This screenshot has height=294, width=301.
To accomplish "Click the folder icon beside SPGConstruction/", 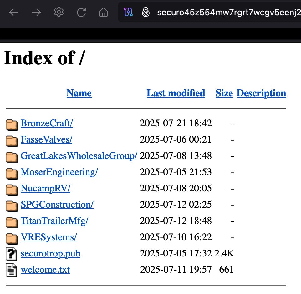I will (x=12, y=206).
